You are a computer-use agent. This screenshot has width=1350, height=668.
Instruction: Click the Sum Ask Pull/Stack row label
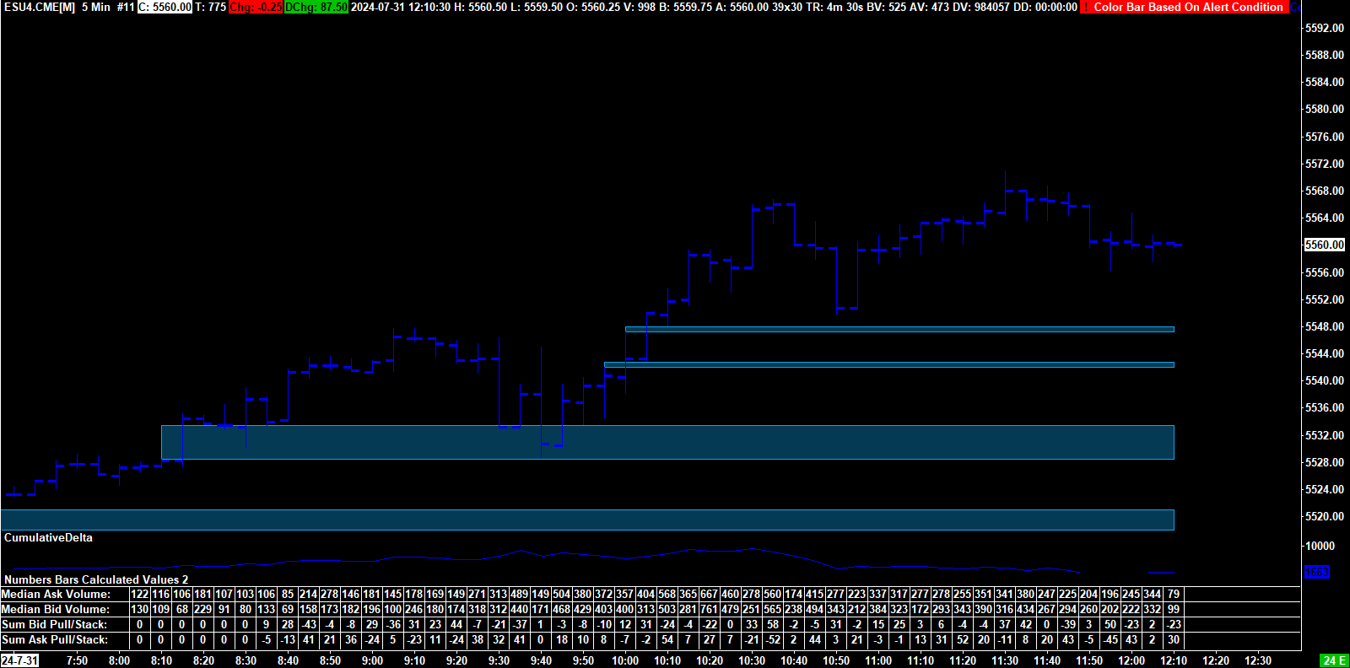[55, 639]
